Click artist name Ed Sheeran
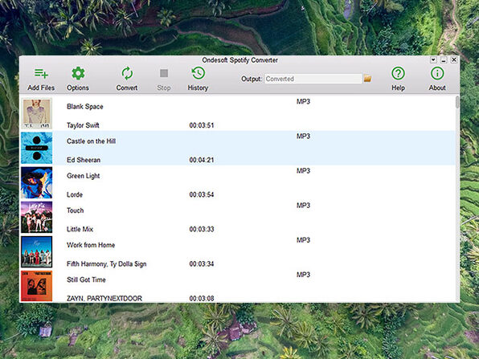 tap(84, 160)
